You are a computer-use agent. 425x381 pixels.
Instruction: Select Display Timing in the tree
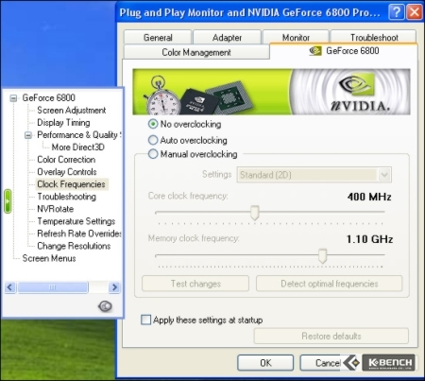click(63, 122)
